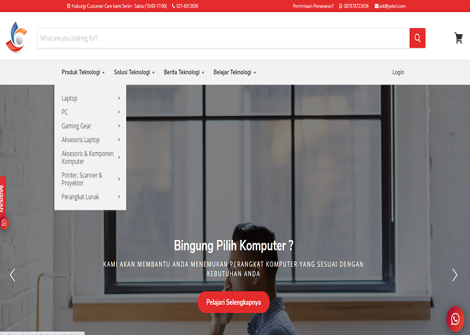Open the Belajar Teknologi dropdown
The image size is (470, 335).
234,72
